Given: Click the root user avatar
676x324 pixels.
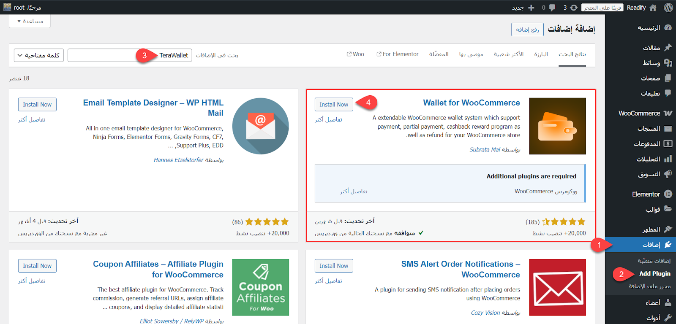Looking at the screenshot, I should pos(7,7).
